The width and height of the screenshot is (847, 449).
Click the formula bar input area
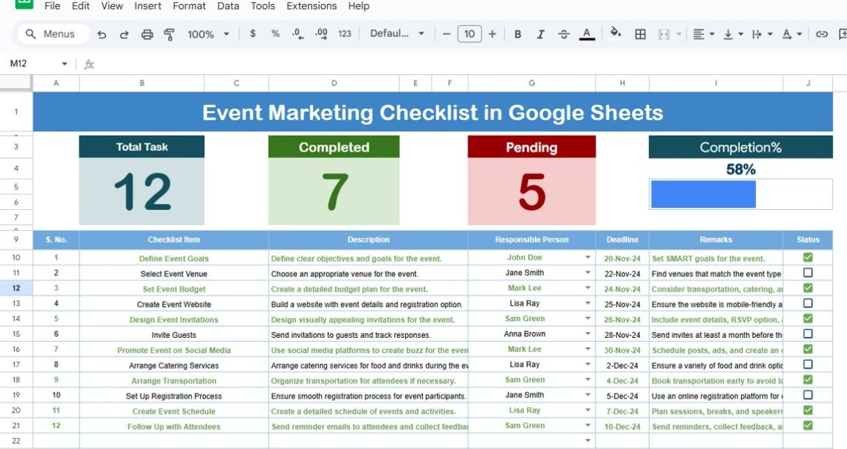point(472,64)
